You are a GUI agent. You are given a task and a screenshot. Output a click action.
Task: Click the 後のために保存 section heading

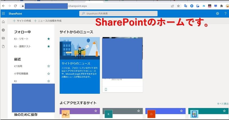tap(26, 115)
